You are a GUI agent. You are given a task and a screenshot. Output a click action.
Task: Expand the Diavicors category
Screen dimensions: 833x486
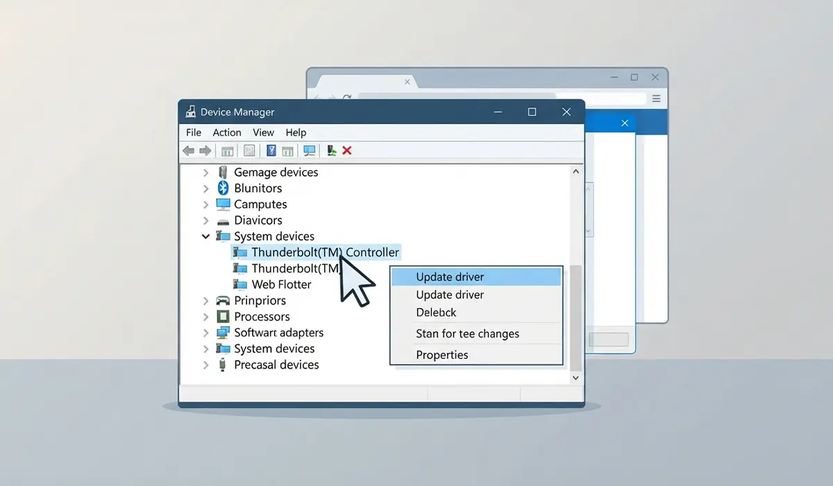pyautogui.click(x=206, y=220)
